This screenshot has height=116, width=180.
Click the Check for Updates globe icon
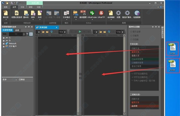coord(137,13)
